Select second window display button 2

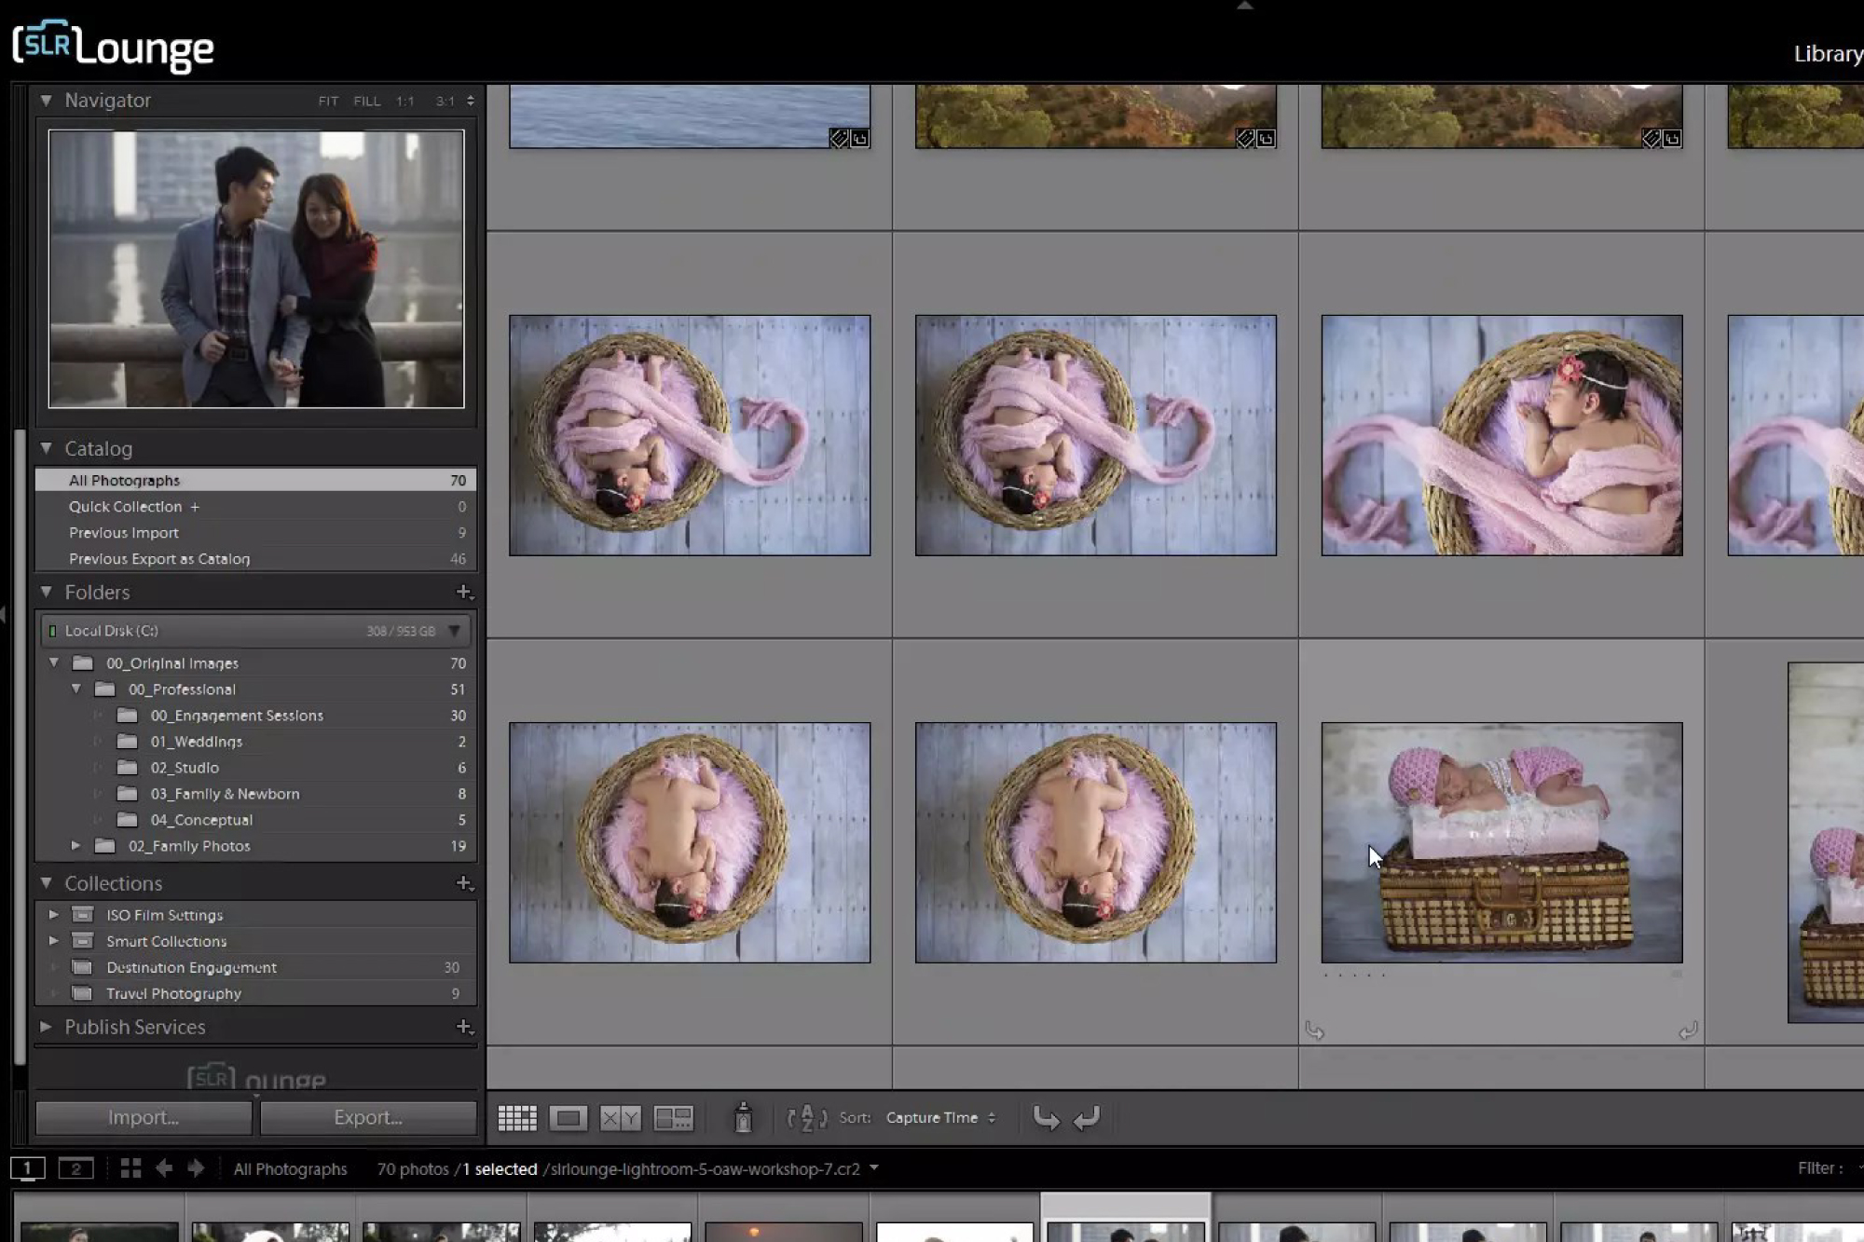pos(76,1168)
